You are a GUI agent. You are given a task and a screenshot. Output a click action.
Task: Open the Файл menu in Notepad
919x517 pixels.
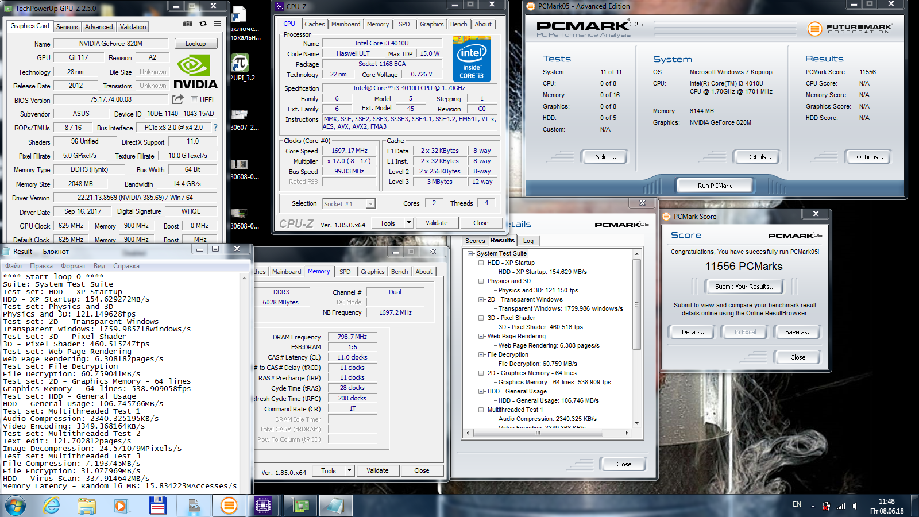(14, 266)
